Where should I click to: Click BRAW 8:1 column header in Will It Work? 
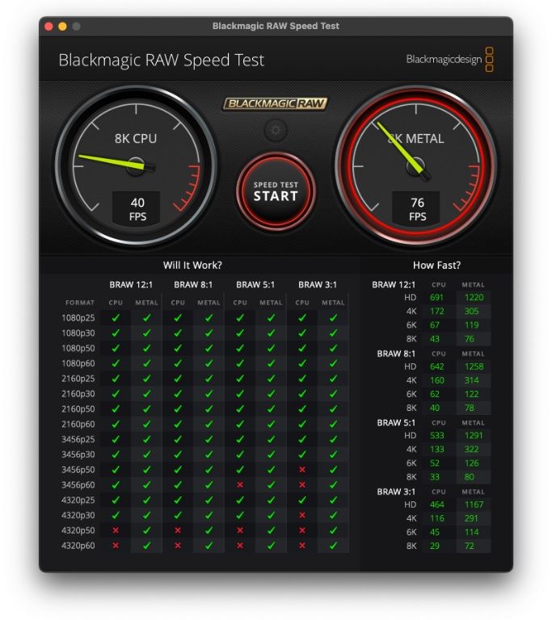click(193, 285)
